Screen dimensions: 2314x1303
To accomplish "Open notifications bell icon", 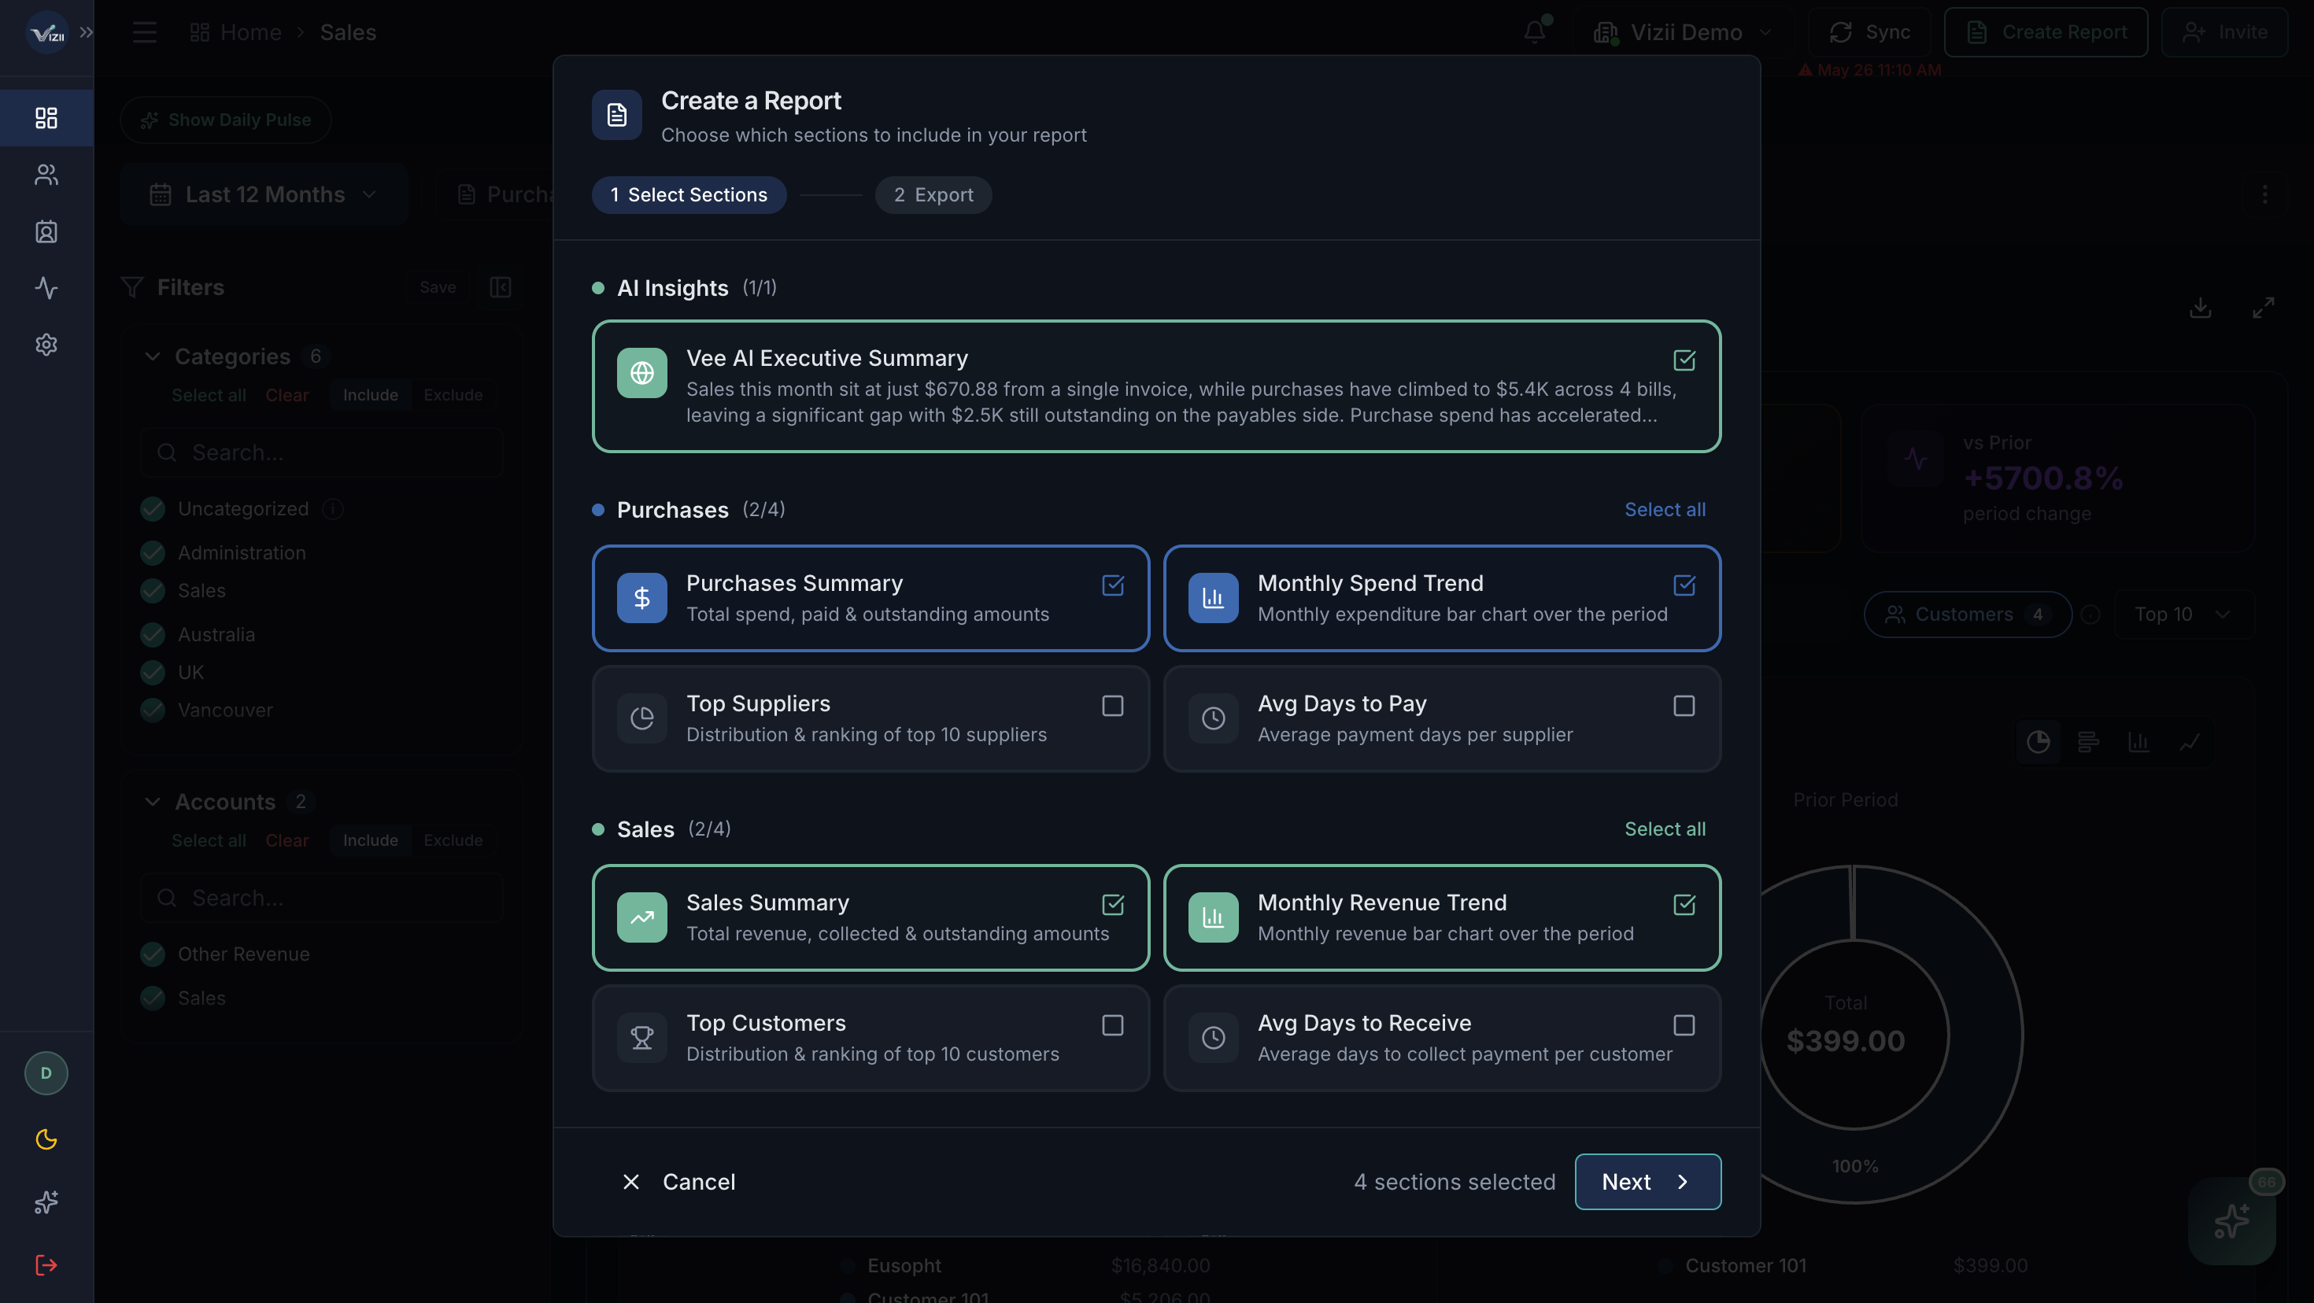I will pyautogui.click(x=1534, y=31).
